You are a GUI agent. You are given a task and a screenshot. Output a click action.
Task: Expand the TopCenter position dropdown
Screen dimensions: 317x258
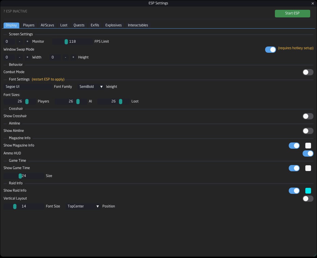[x=83, y=206]
